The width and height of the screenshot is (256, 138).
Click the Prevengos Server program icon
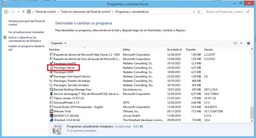coord(51,68)
